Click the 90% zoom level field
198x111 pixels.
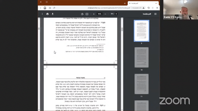(99, 14)
